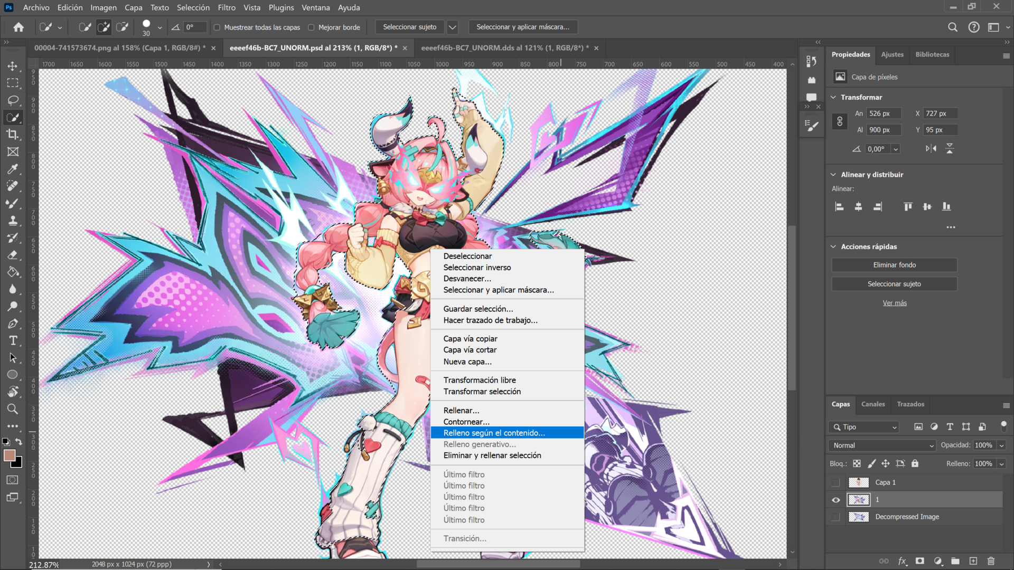The height and width of the screenshot is (570, 1014).
Task: Delete layer with trash icon
Action: (991, 561)
